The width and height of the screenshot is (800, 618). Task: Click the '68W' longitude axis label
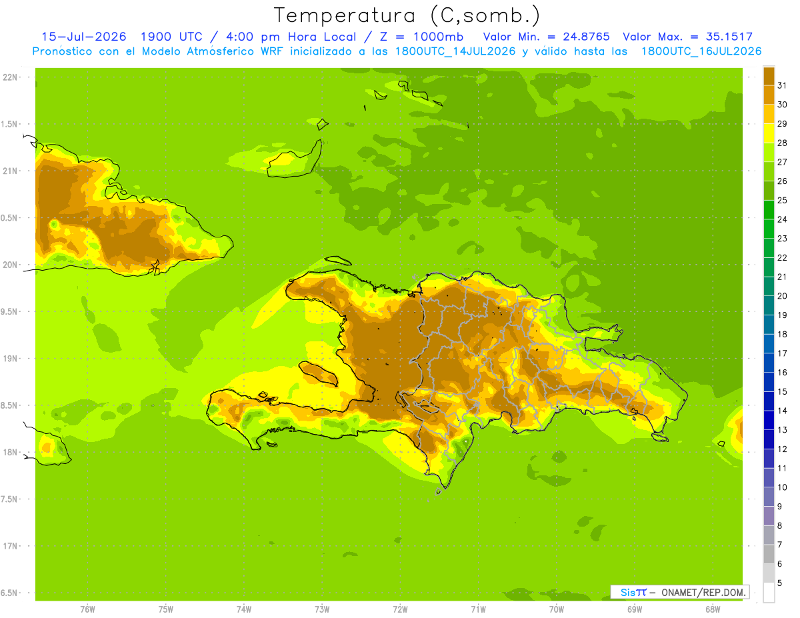[713, 609]
